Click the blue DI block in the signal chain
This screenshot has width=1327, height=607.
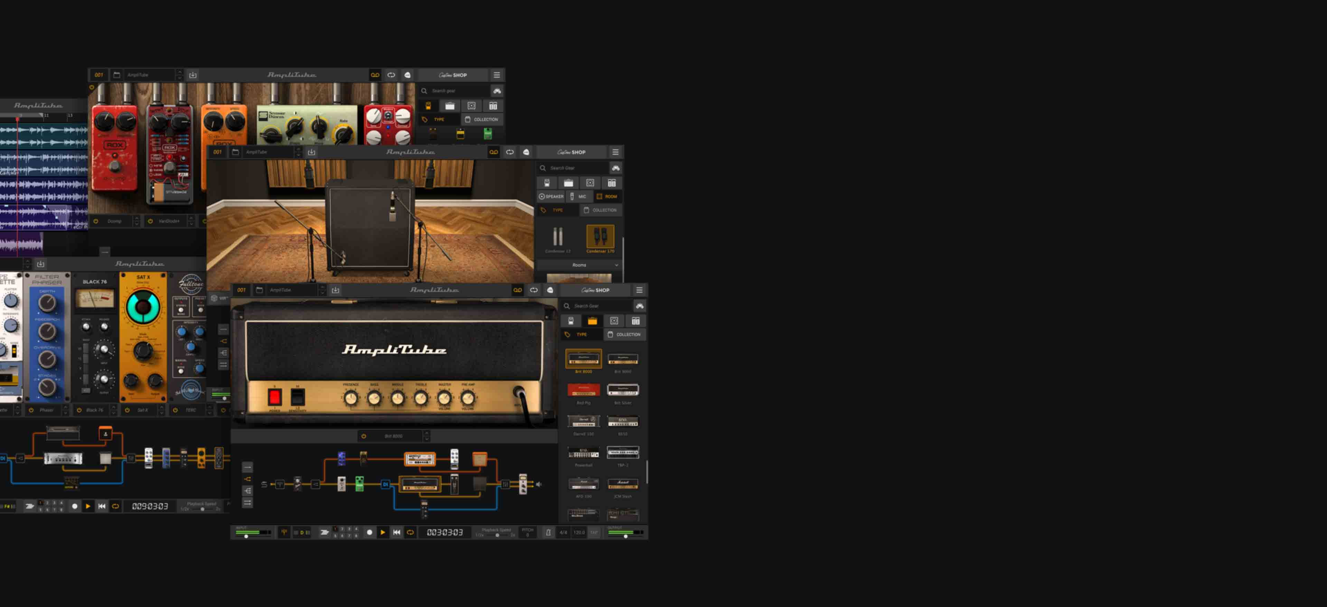(385, 484)
